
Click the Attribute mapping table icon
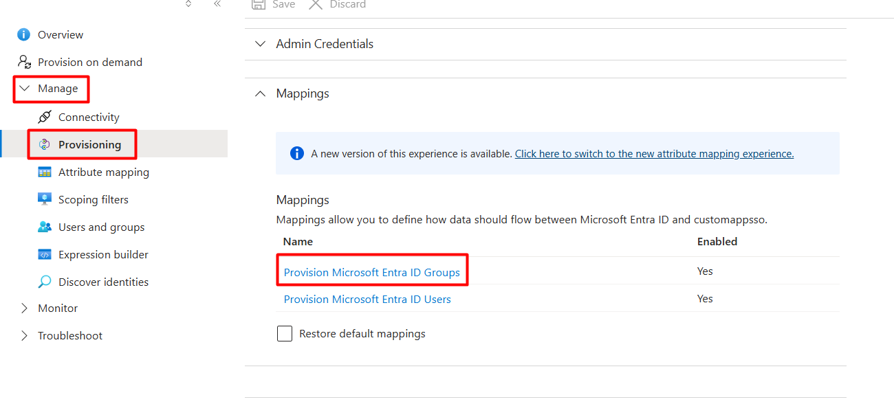(x=45, y=172)
